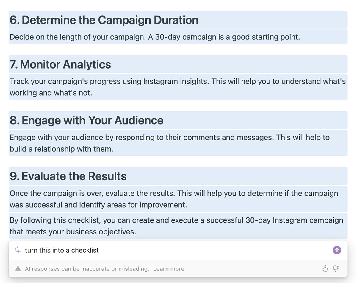This screenshot has width=357, height=283.
Task: Click the 30-day campaign length paragraph
Action: click(155, 37)
